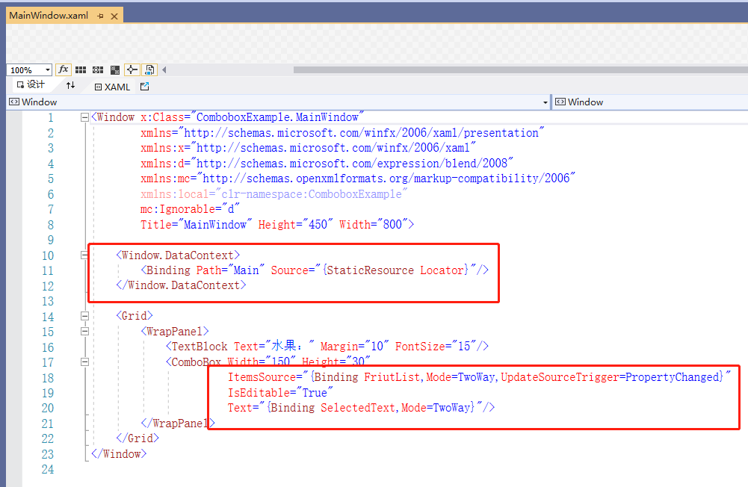Click the opening <WrapPanel> tag
The width and height of the screenshot is (748, 487).
pyautogui.click(x=175, y=331)
